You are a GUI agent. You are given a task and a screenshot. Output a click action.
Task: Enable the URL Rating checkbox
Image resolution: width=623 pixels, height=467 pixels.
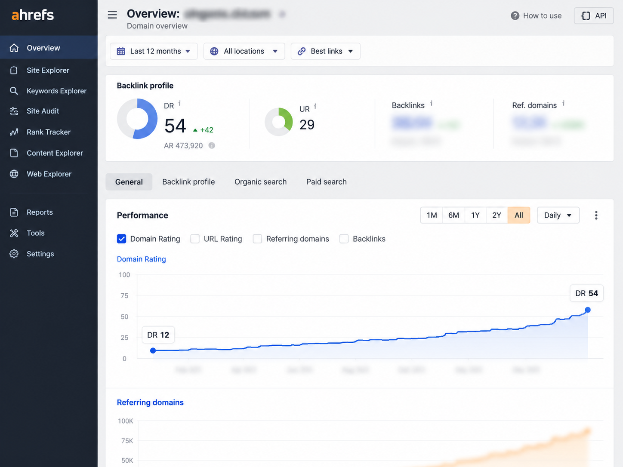pyautogui.click(x=195, y=239)
